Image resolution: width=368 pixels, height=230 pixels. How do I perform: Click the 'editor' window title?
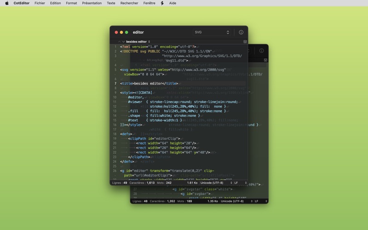click(x=138, y=32)
